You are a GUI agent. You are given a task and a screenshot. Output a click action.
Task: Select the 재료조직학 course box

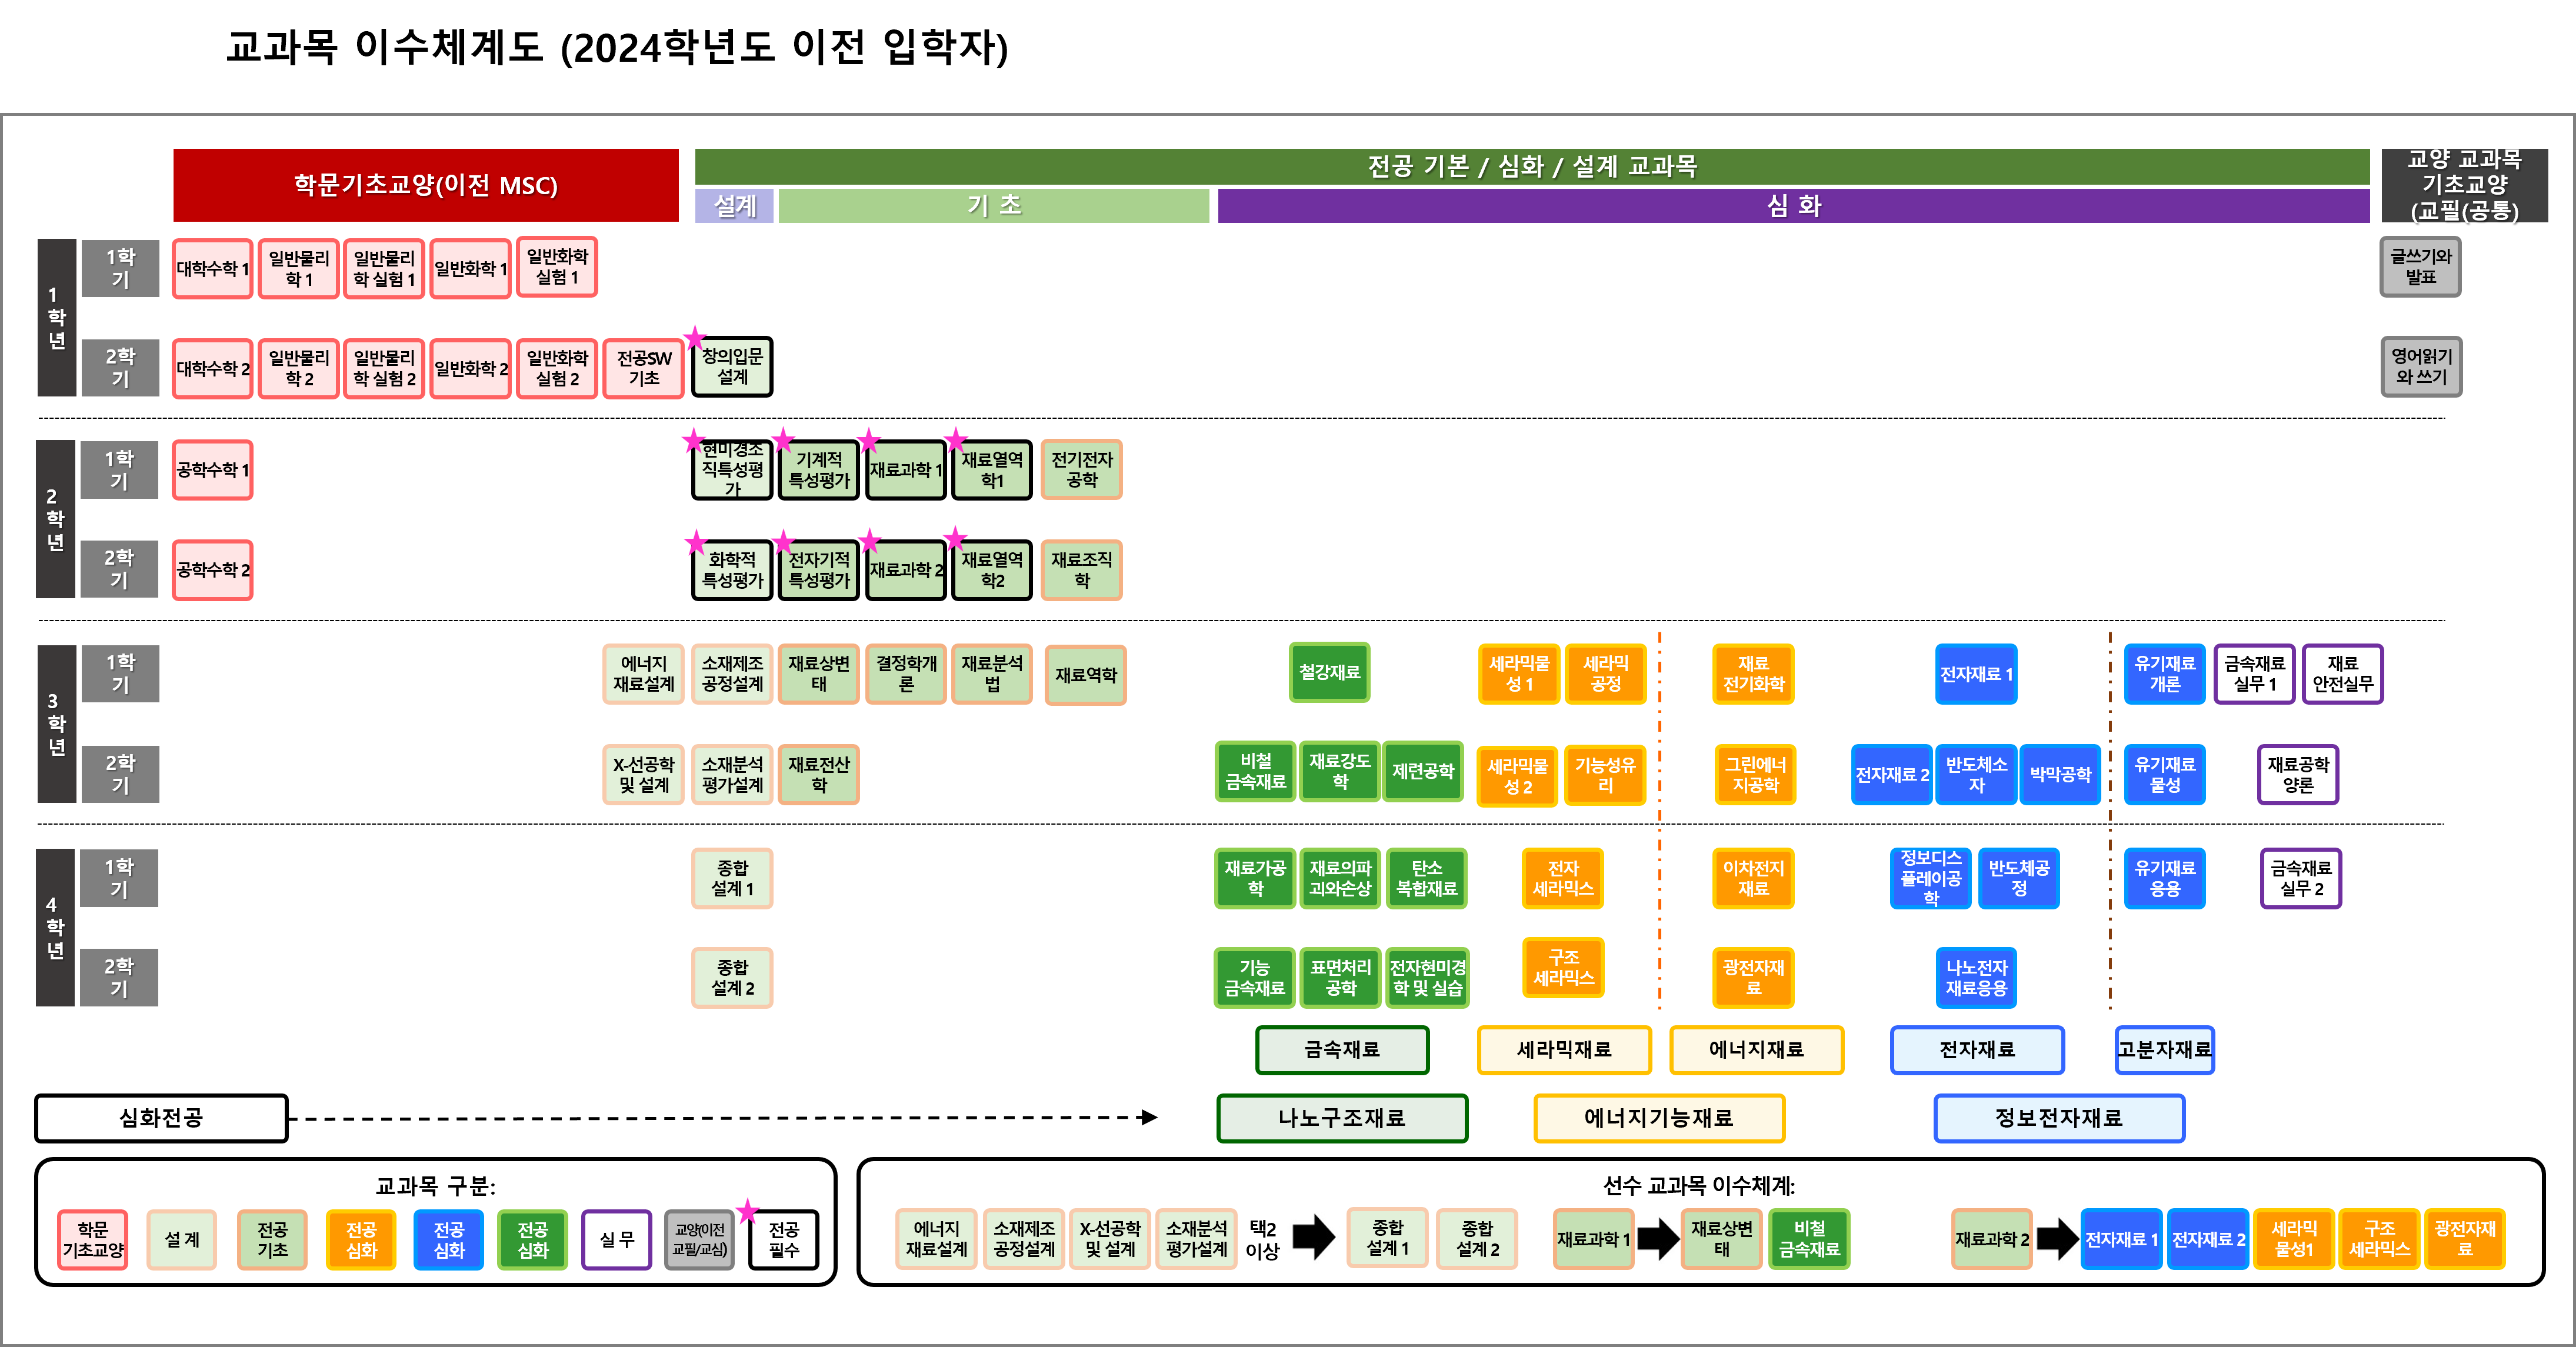click(1082, 570)
